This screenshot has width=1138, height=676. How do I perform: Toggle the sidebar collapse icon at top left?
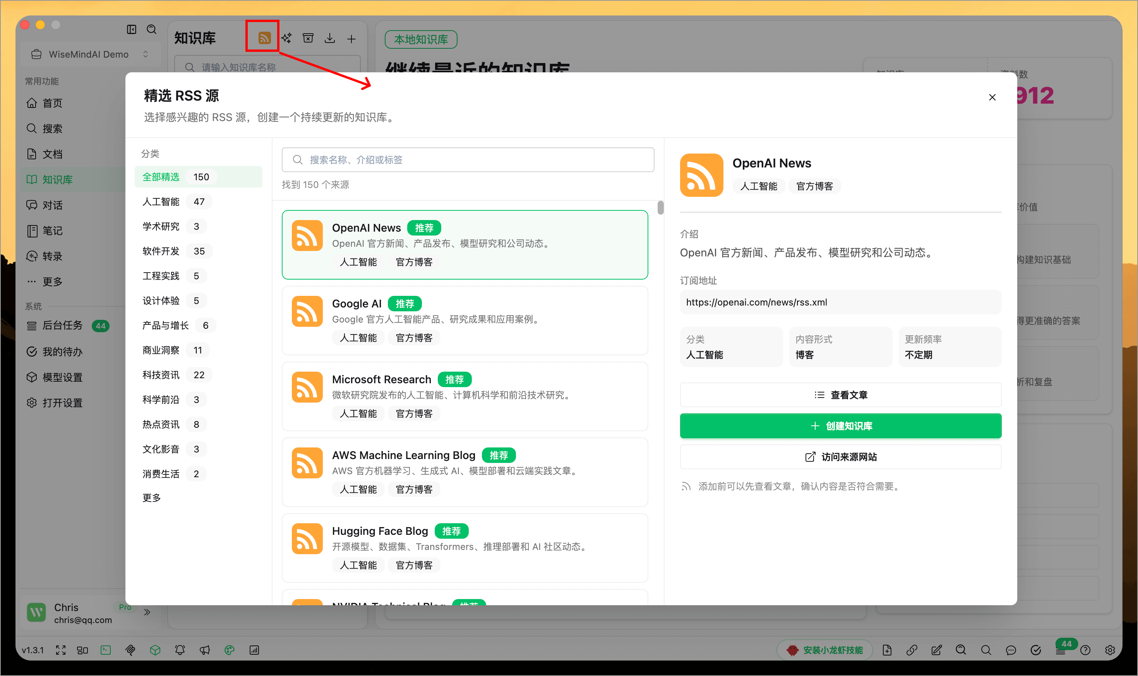click(x=131, y=30)
